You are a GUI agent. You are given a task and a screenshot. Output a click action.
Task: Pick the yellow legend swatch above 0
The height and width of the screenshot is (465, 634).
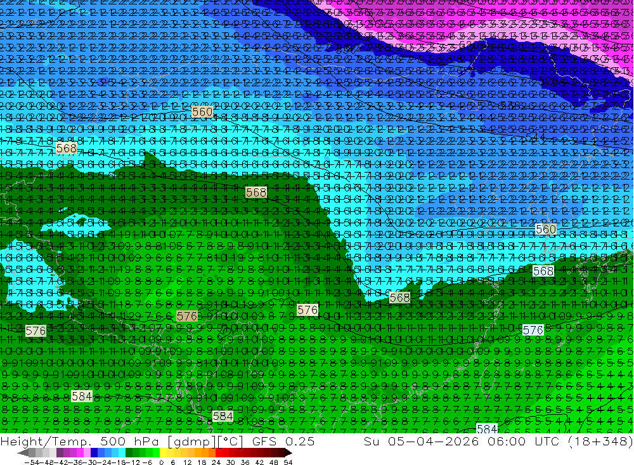[x=164, y=453]
